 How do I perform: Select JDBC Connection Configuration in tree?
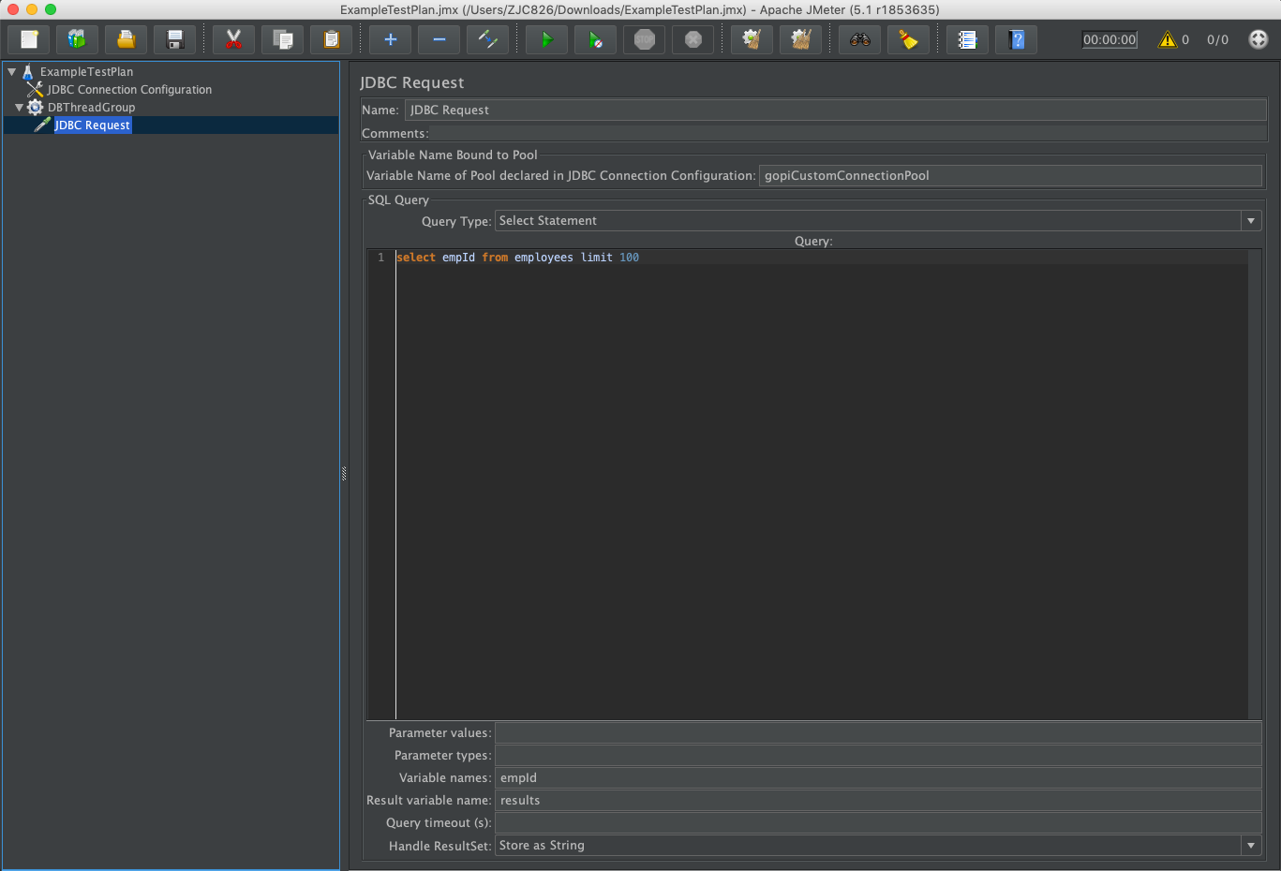pyautogui.click(x=129, y=90)
